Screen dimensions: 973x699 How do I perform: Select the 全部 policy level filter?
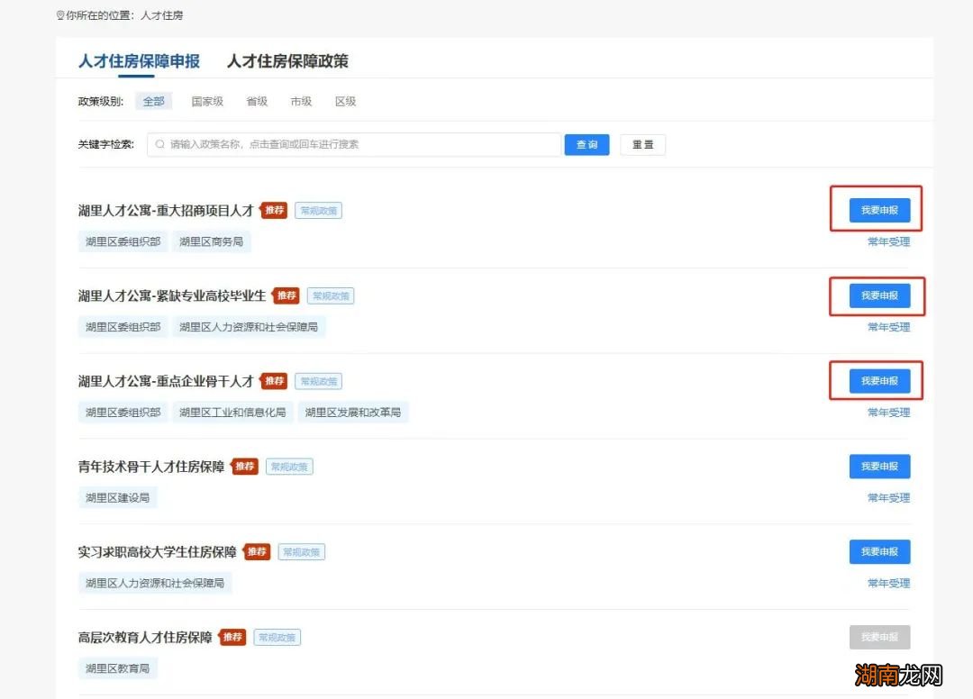[x=153, y=101]
